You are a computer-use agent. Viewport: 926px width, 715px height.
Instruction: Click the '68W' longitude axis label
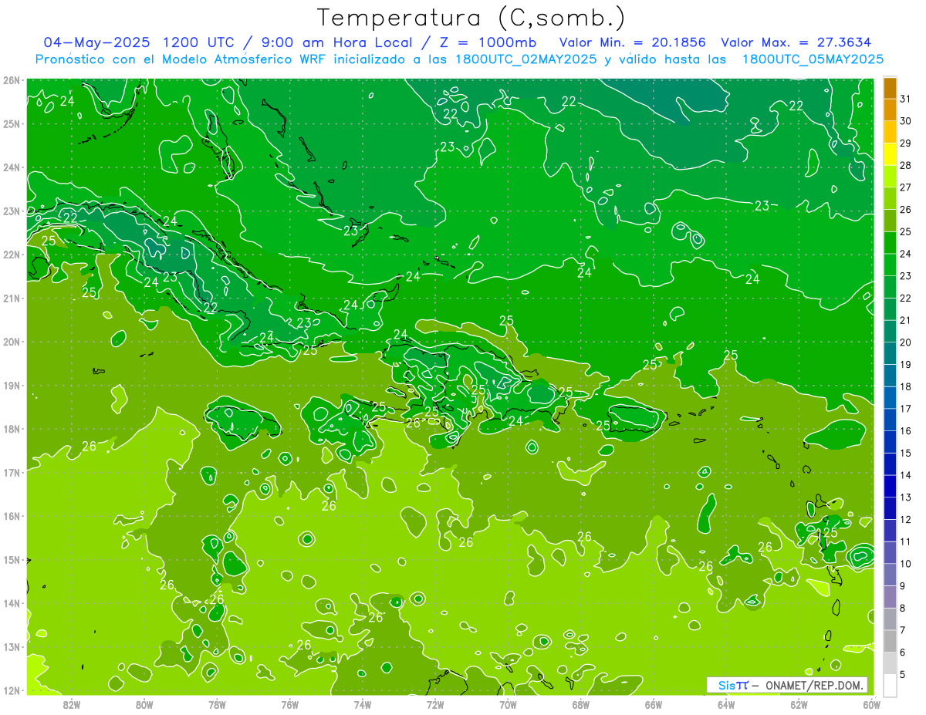click(x=581, y=703)
